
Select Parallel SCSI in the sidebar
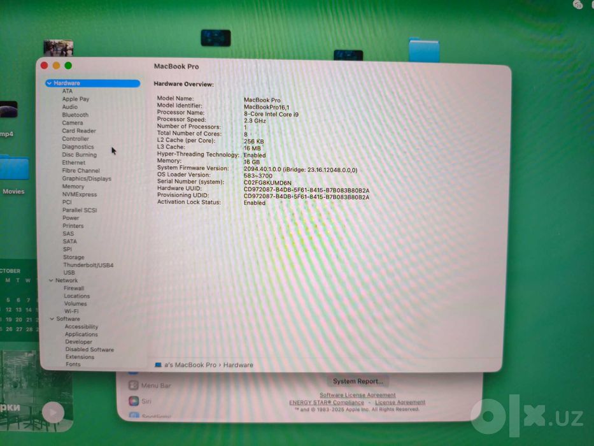coord(80,210)
